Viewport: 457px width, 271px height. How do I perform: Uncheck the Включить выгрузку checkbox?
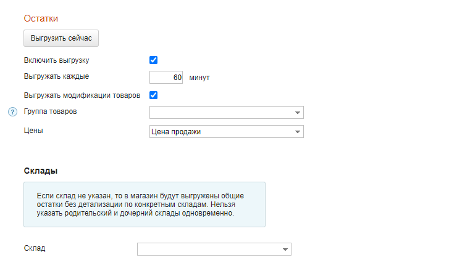(153, 60)
